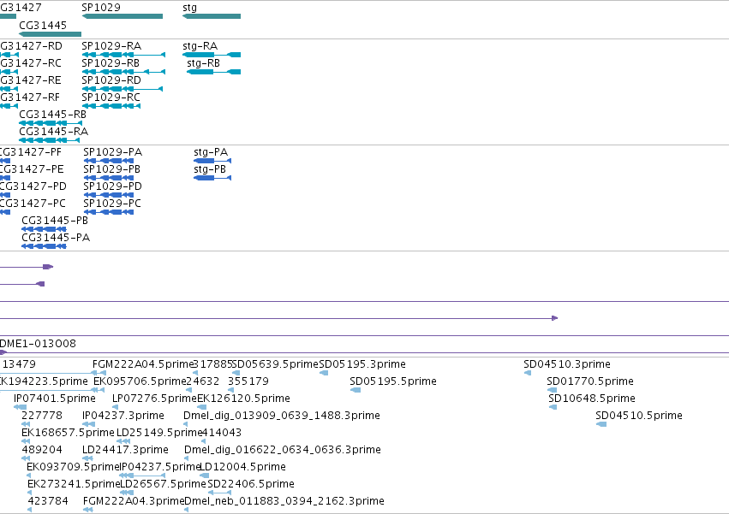Select the CG31445 gene bar
Image resolution: width=729 pixels, height=514 pixels.
51,34
